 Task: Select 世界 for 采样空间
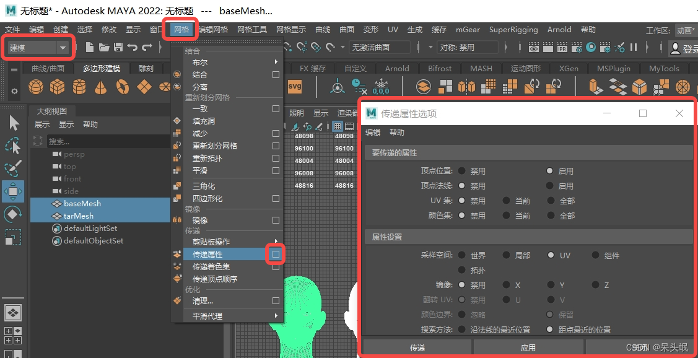[x=461, y=255]
